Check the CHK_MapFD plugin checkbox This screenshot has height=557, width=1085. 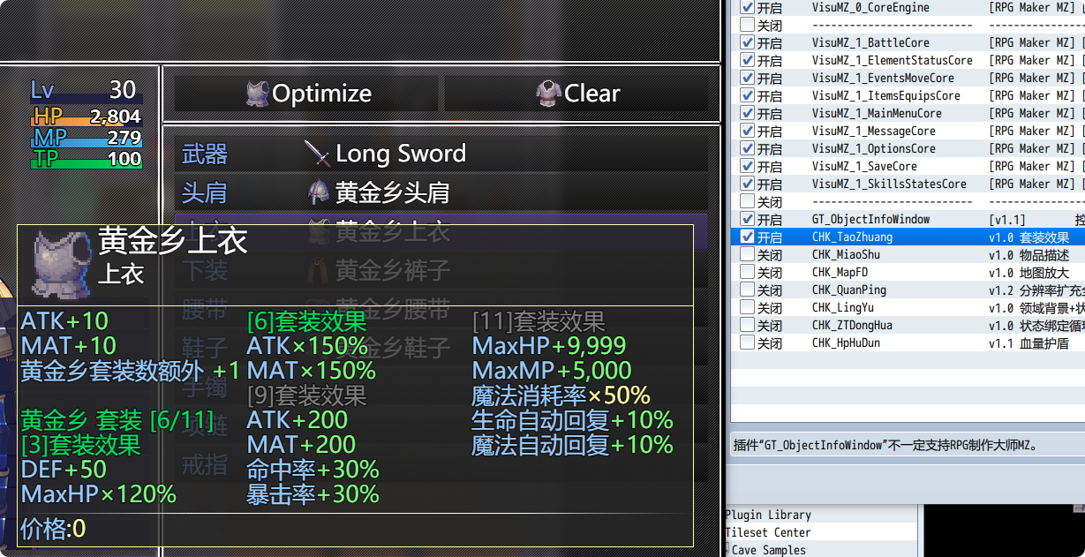click(x=748, y=272)
